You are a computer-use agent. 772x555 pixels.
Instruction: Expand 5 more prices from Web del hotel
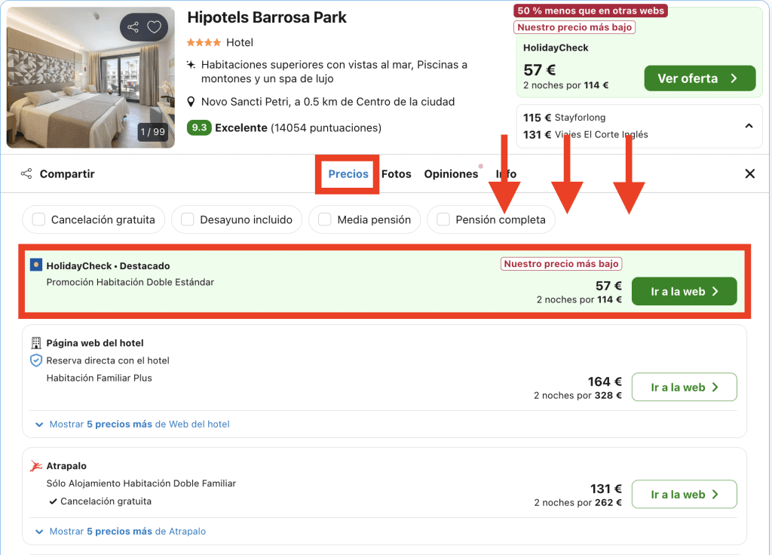pyautogui.click(x=132, y=425)
